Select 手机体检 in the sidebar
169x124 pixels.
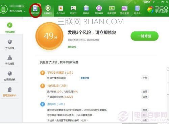click(10, 28)
